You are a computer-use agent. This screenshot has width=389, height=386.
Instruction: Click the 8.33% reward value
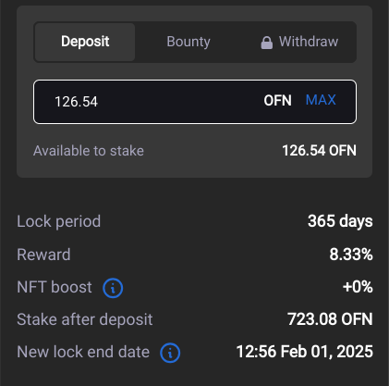coord(351,255)
